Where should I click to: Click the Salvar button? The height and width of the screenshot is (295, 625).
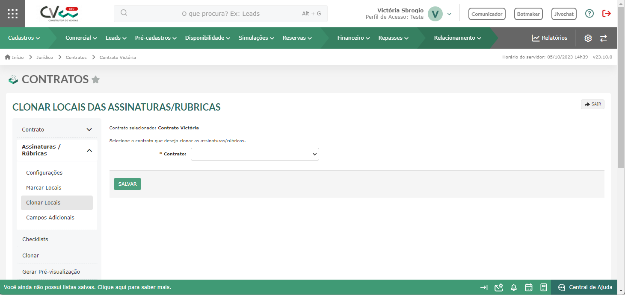pos(127,184)
